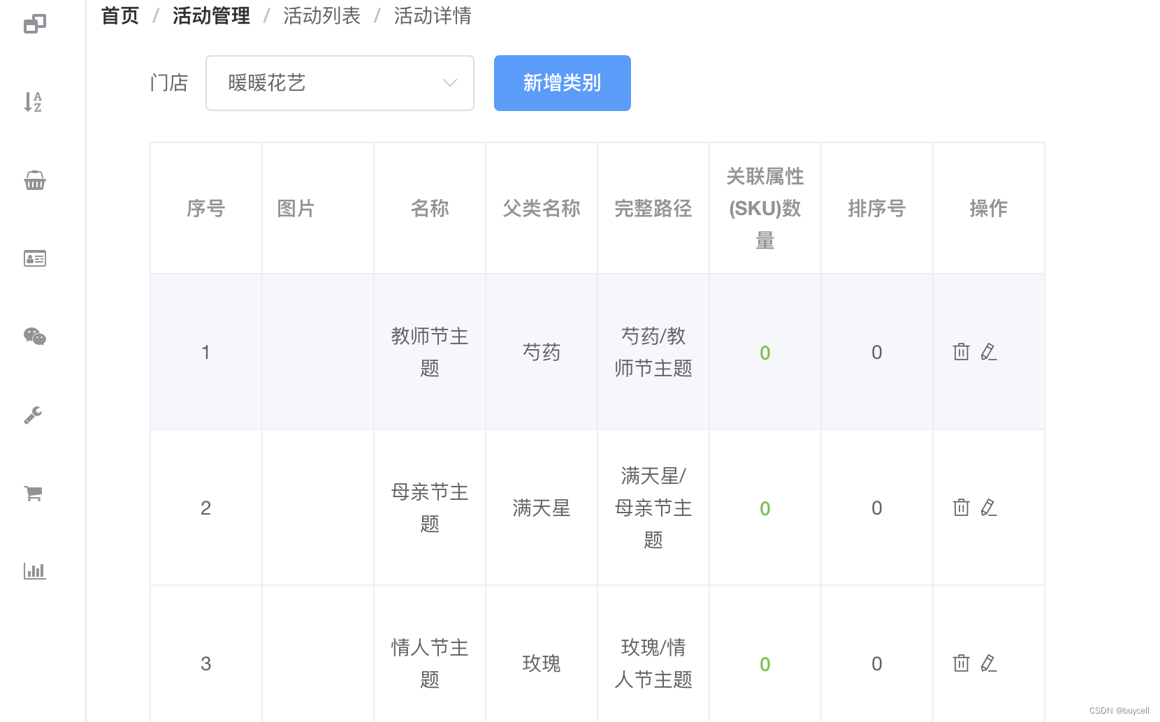Edit the 情人节主题 row with pencil icon
Image resolution: width=1160 pixels, height=722 pixels.
pos(989,663)
